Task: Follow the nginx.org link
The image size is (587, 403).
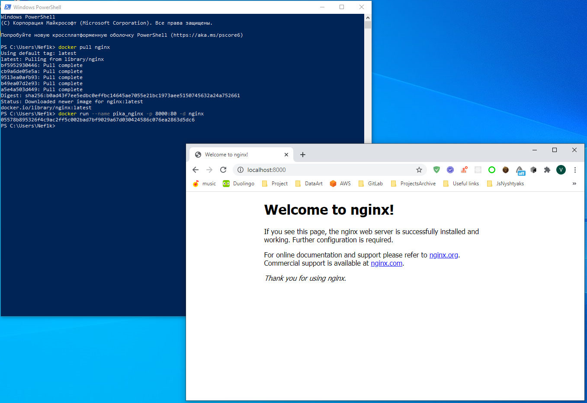Action: click(443, 255)
